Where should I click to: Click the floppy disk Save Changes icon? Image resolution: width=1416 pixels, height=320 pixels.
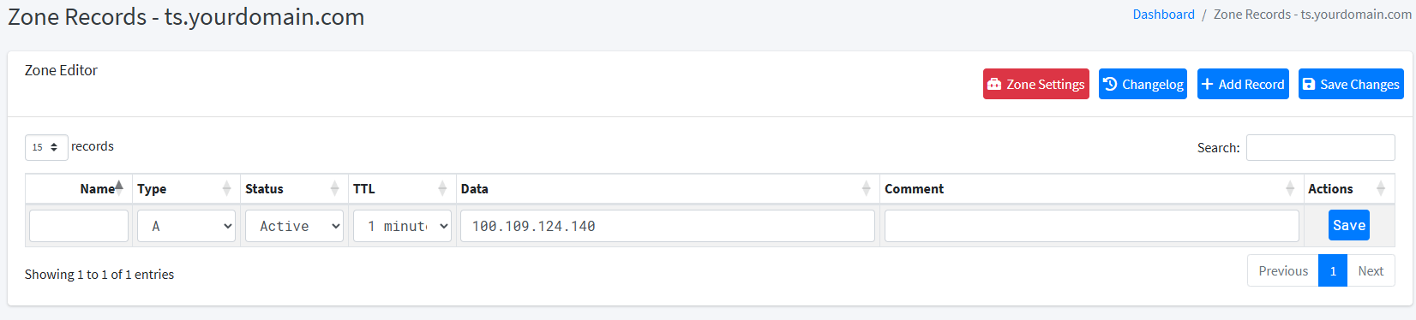click(x=1309, y=84)
